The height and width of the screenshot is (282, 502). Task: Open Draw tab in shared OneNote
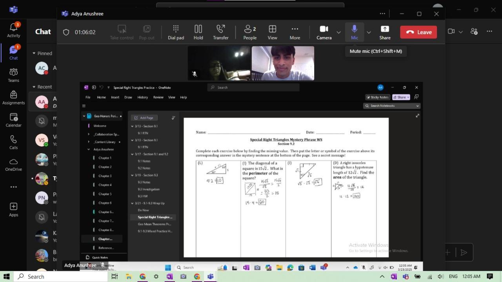click(128, 97)
